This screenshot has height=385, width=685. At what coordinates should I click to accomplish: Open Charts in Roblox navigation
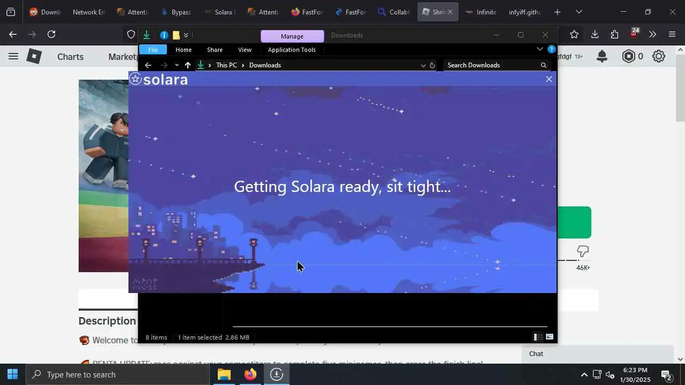click(x=70, y=57)
